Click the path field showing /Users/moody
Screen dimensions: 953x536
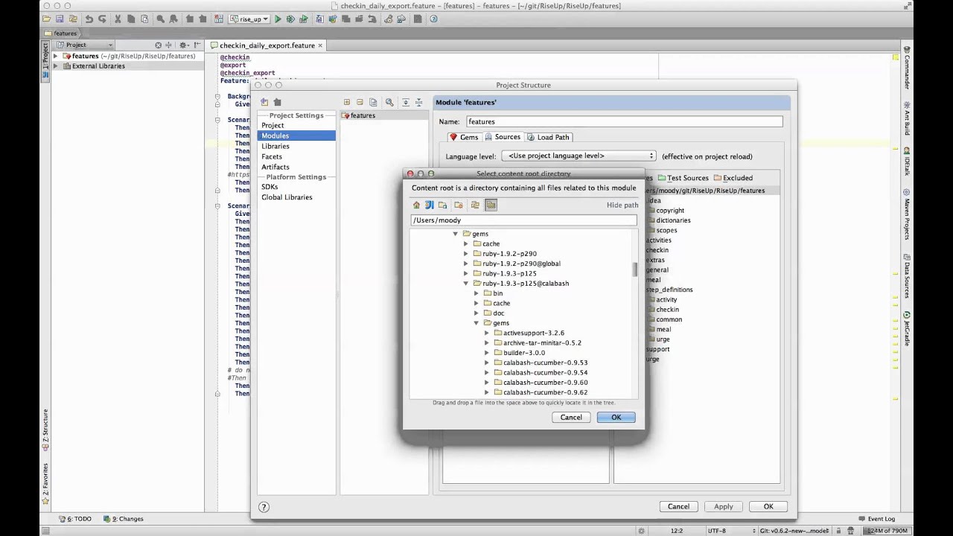523,220
